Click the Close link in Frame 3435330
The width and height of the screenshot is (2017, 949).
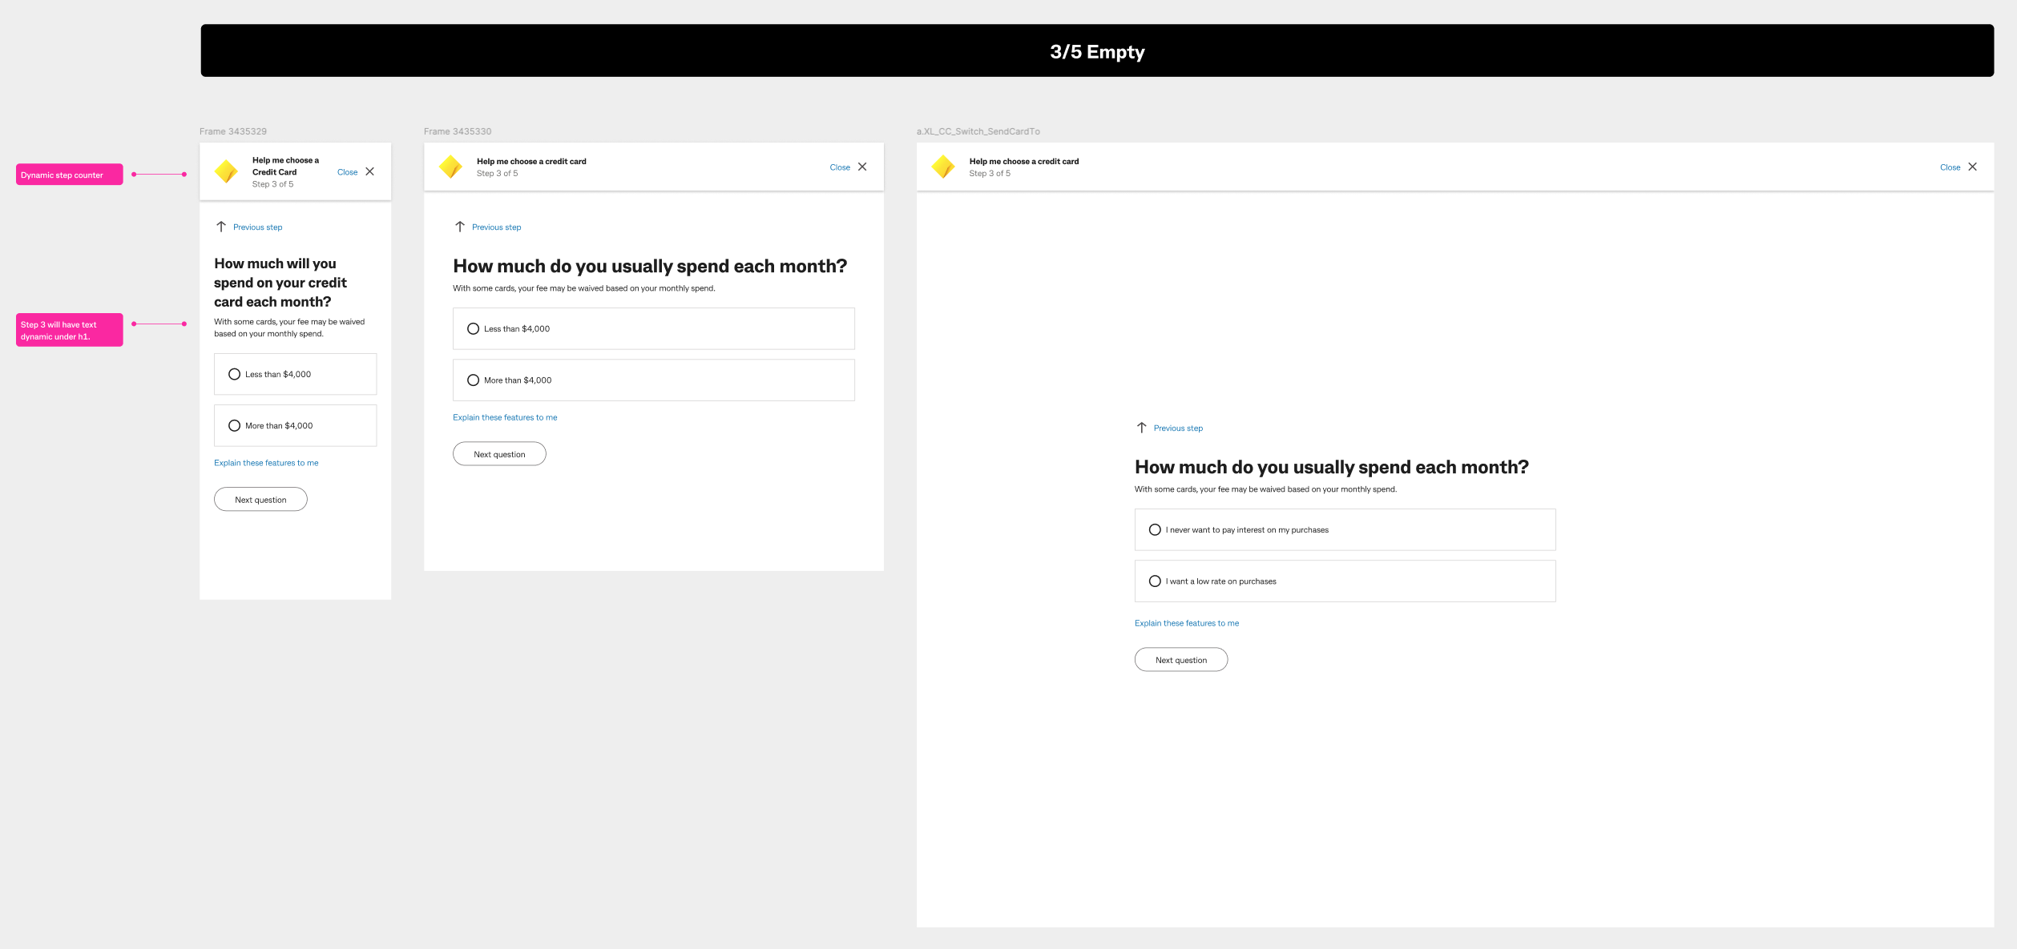840,167
